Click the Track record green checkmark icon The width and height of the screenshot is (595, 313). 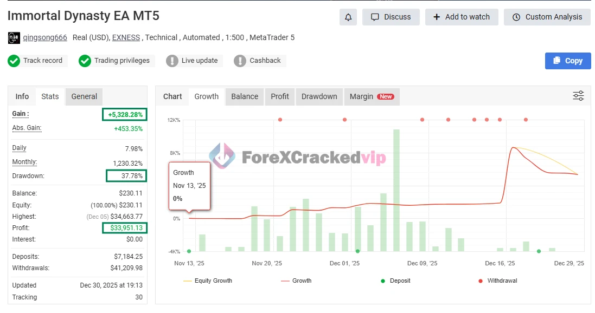pyautogui.click(x=14, y=61)
